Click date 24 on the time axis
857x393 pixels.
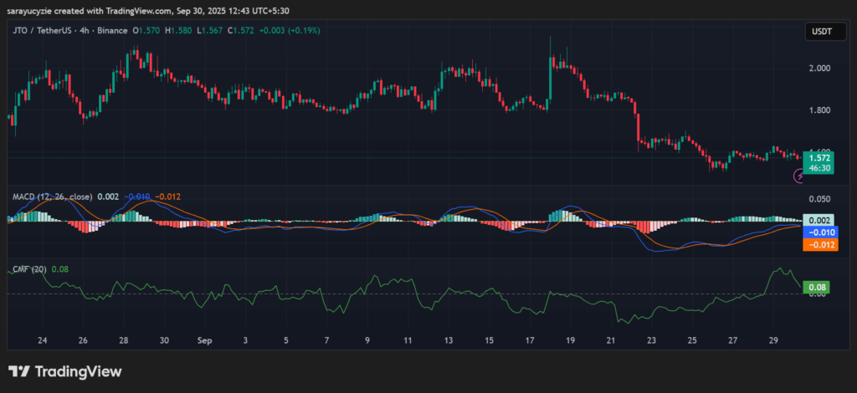[x=42, y=341]
